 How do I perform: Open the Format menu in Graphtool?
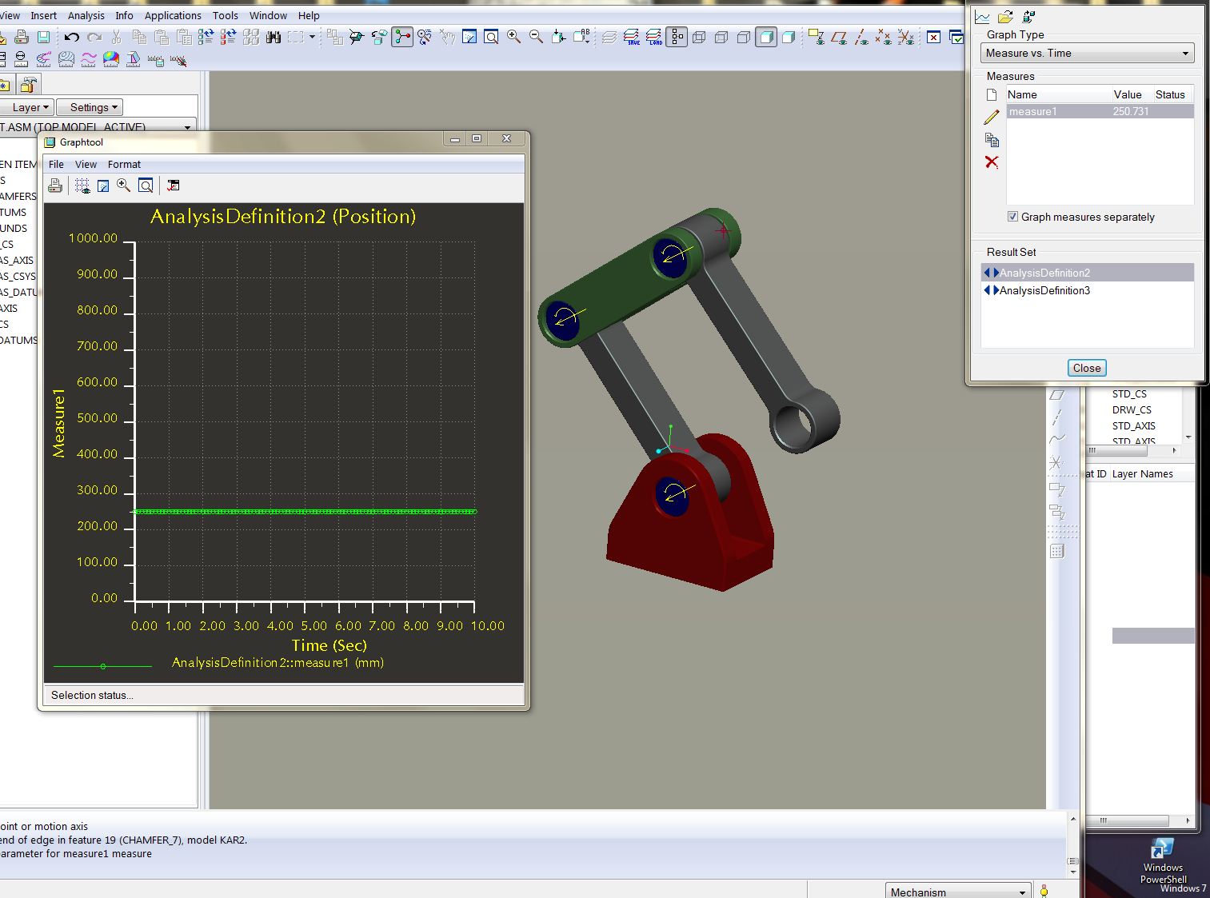pos(124,164)
